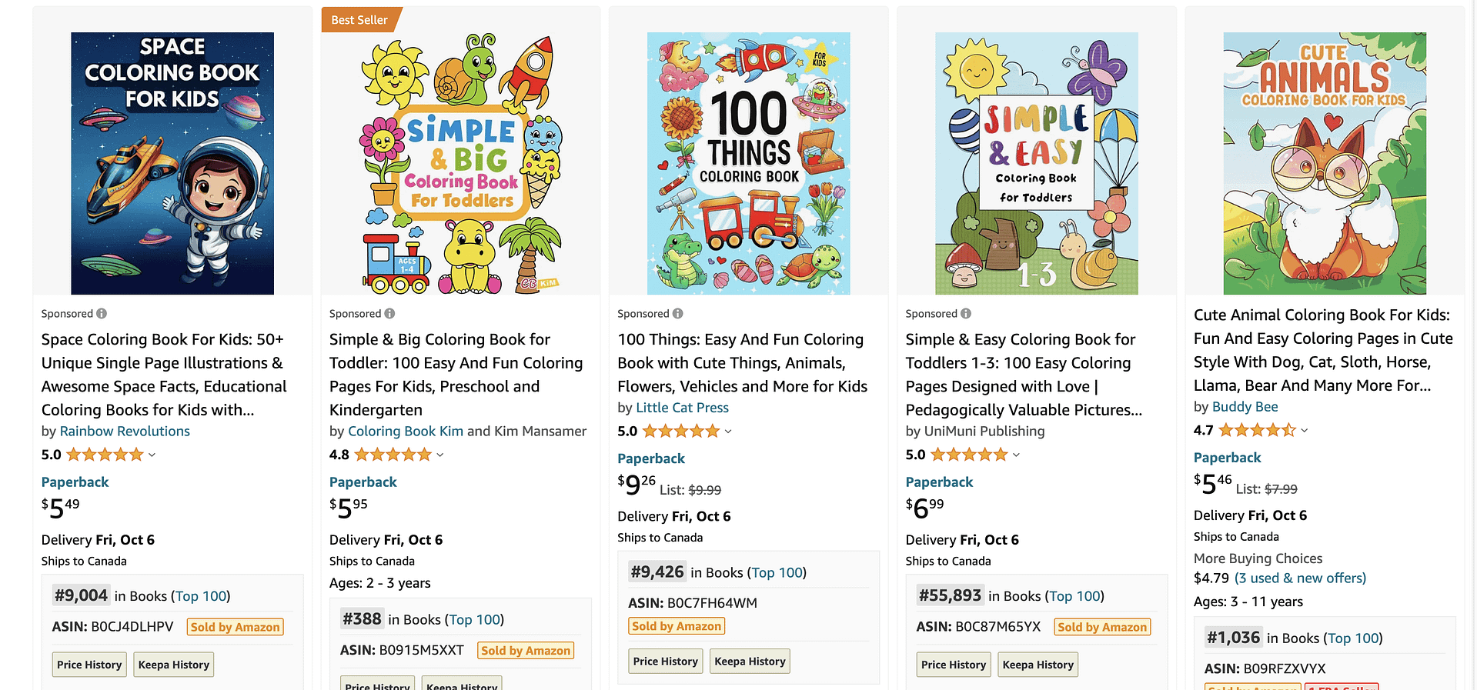This screenshot has height=690, width=1477.
Task: Expand the 4.7 rating dropdown for Cute Animal book
Action: point(1302,430)
